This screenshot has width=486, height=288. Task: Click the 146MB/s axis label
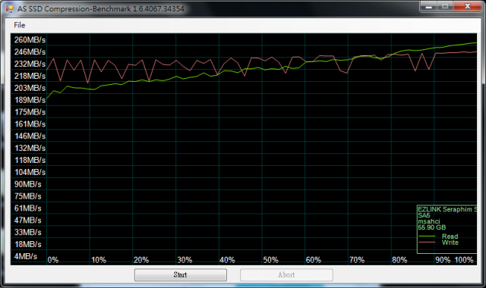(x=30, y=136)
